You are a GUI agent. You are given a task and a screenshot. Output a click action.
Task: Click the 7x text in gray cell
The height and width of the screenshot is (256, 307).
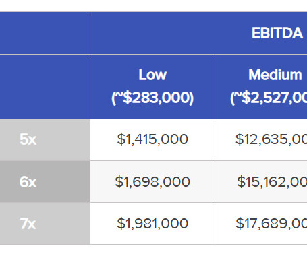[28, 224]
